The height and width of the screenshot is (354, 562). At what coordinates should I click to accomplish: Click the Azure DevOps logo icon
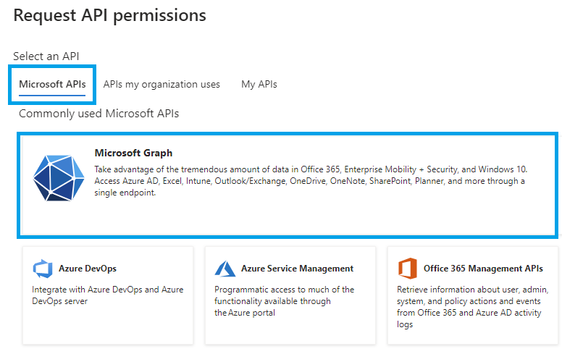[43, 269]
